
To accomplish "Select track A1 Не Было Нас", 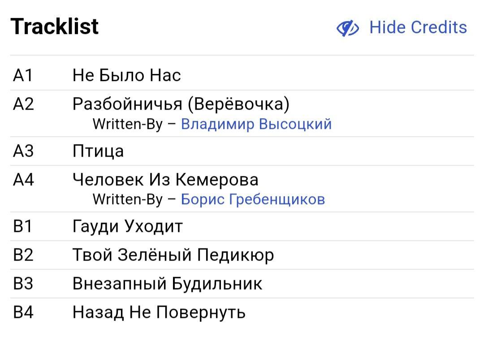I will [242, 75].
